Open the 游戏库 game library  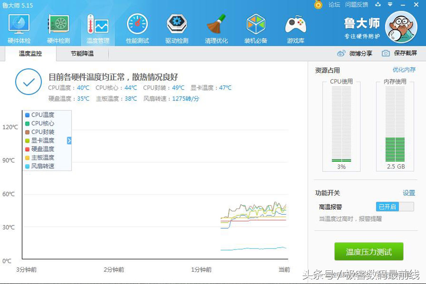[x=295, y=28]
